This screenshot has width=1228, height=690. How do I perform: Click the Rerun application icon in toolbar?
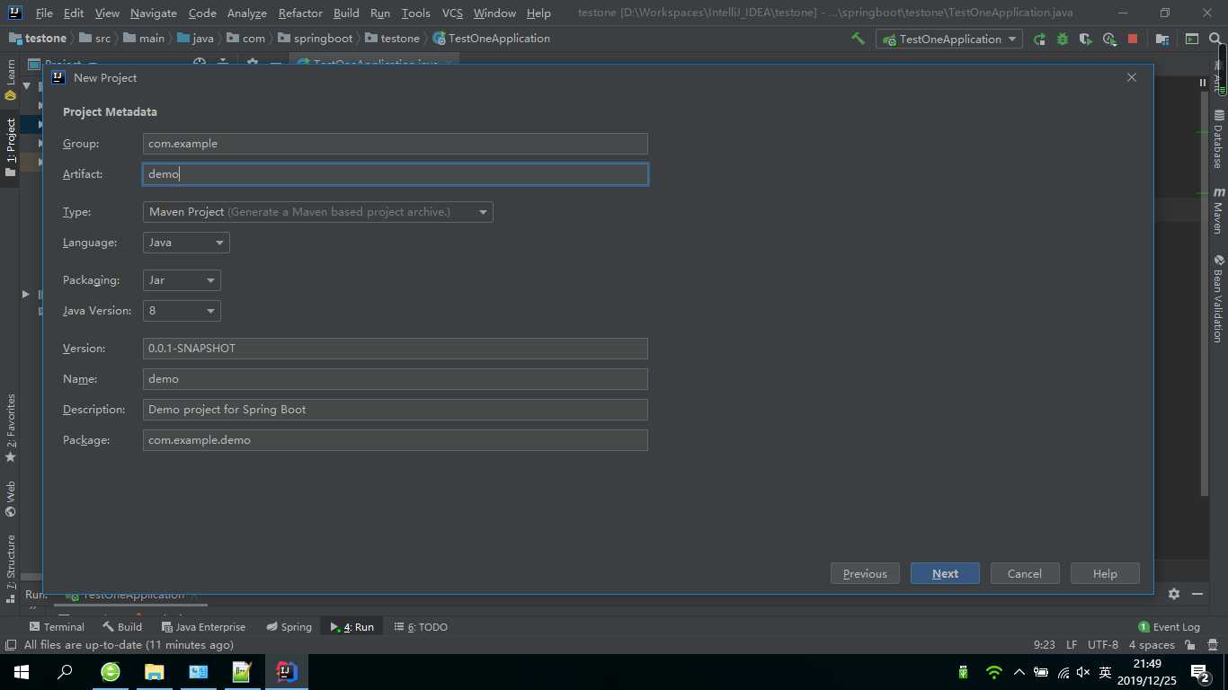click(1039, 39)
